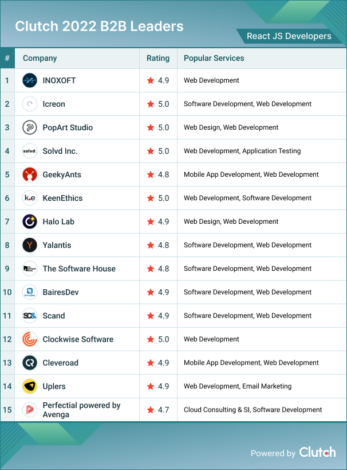This screenshot has height=470, width=347.
Task: Click GeekyAnts Mobile App Development services
Action: tap(251, 174)
